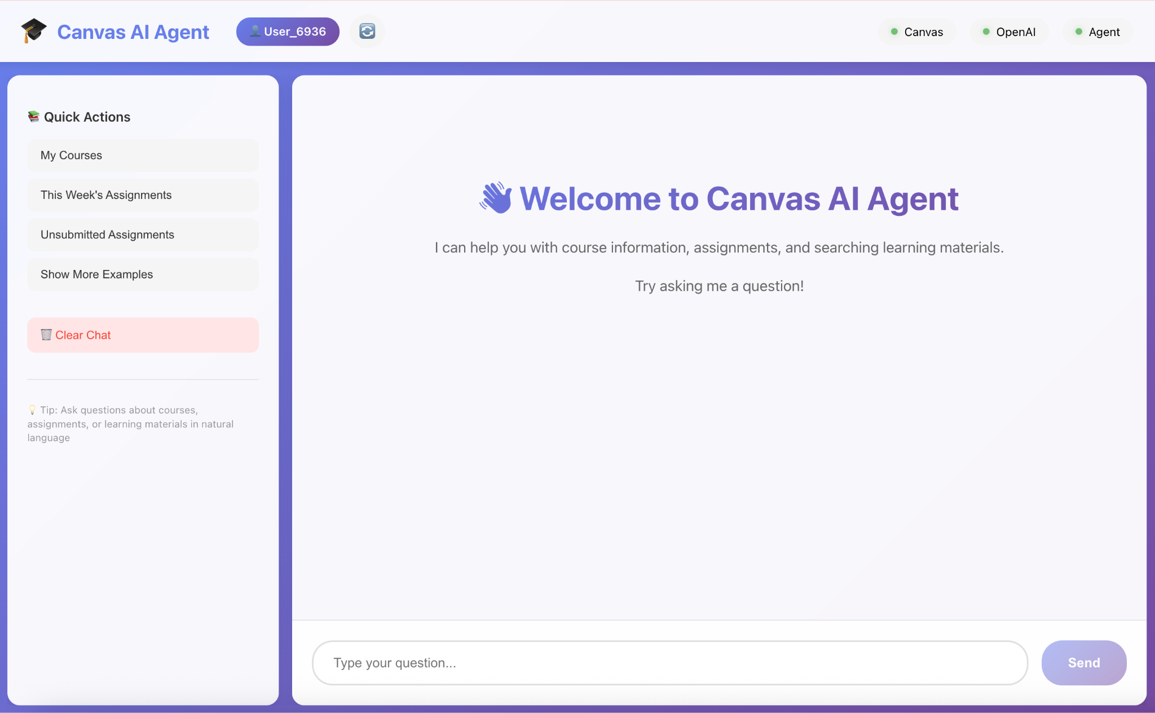Click the Canvas AI Agent header title
The height and width of the screenshot is (713, 1155).
coord(133,32)
